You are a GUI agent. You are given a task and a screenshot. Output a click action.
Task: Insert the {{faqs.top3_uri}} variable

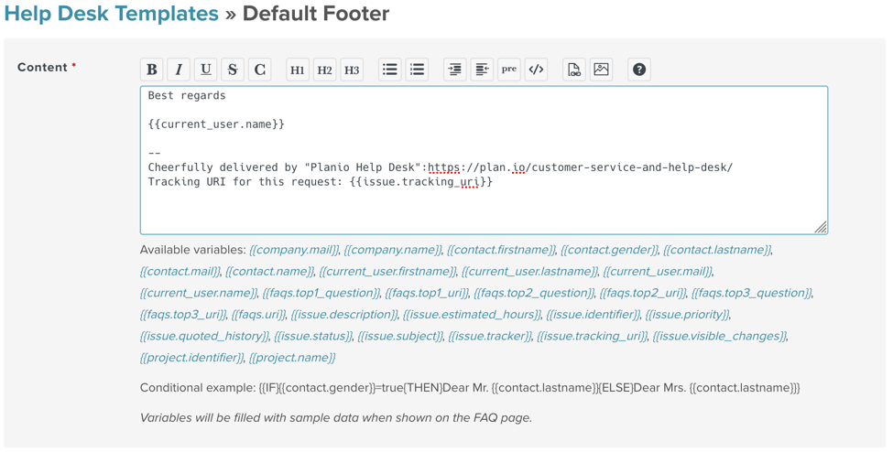(x=183, y=315)
